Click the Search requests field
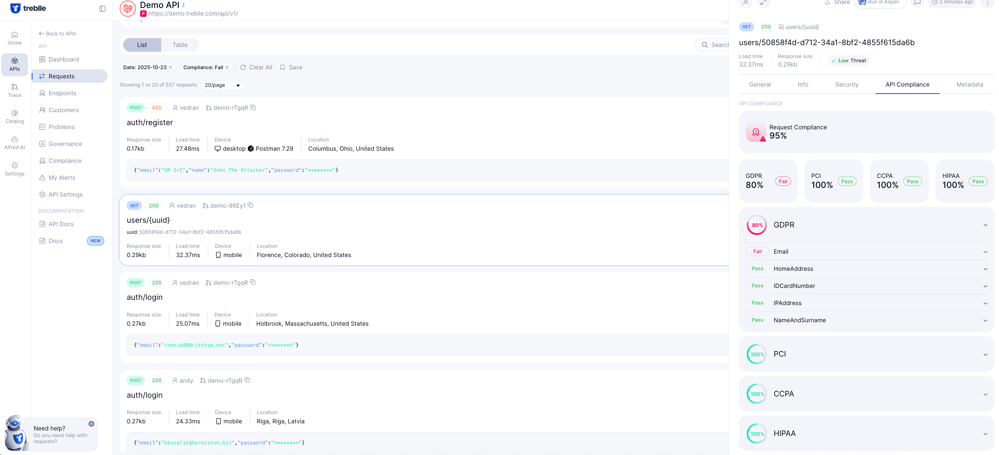Image resolution: width=999 pixels, height=455 pixels. (x=718, y=45)
